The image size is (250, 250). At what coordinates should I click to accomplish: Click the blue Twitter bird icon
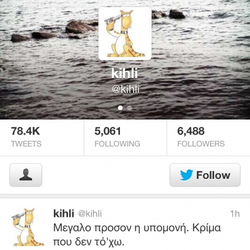pos(186,175)
